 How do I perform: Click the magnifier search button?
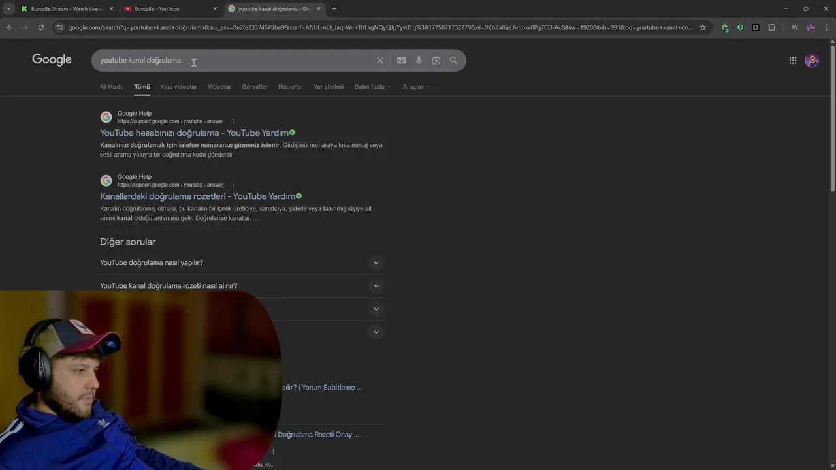coord(453,61)
